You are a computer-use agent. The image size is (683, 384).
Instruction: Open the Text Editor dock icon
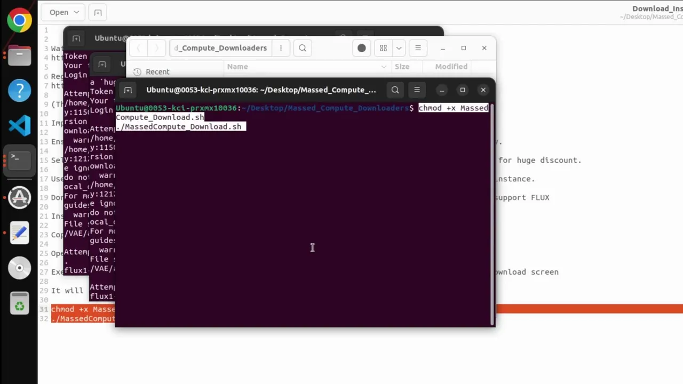19,233
